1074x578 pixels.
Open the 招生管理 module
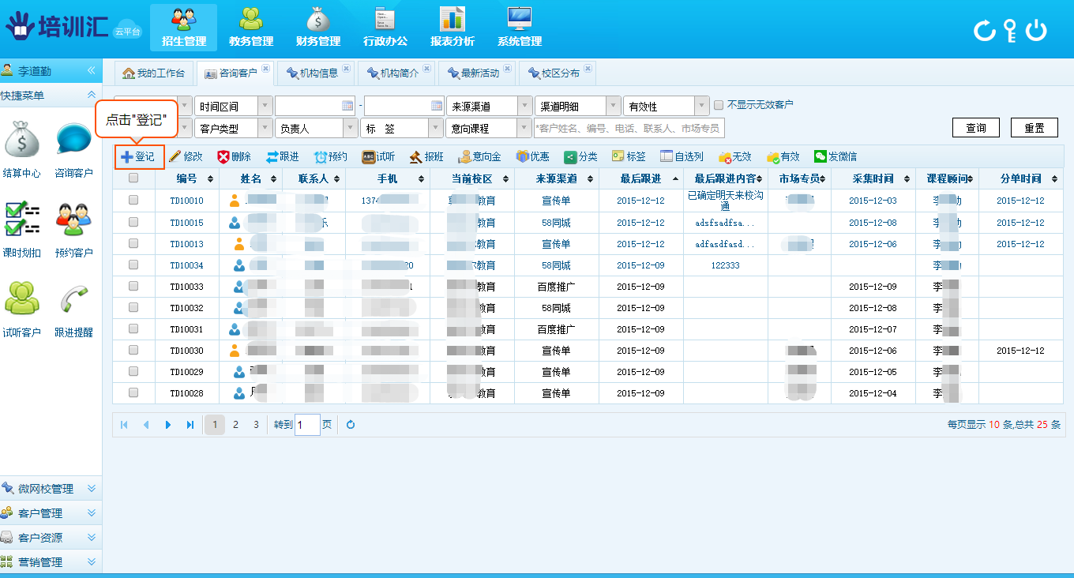183,28
